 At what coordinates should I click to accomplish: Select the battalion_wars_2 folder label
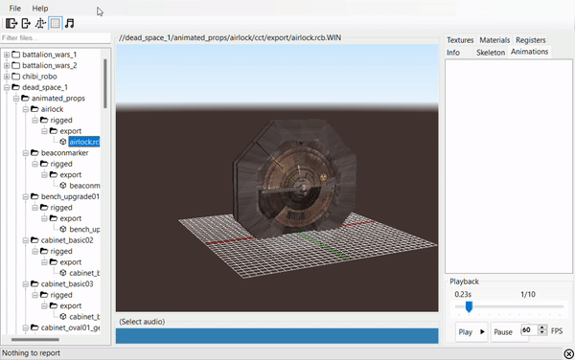50,65
